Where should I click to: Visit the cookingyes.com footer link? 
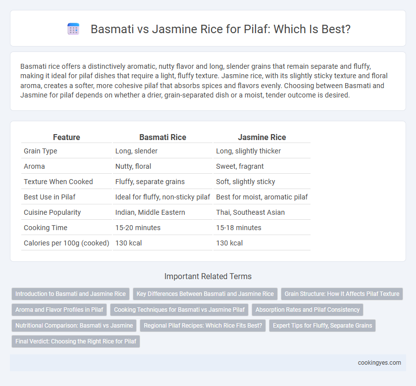pyautogui.click(x=379, y=363)
